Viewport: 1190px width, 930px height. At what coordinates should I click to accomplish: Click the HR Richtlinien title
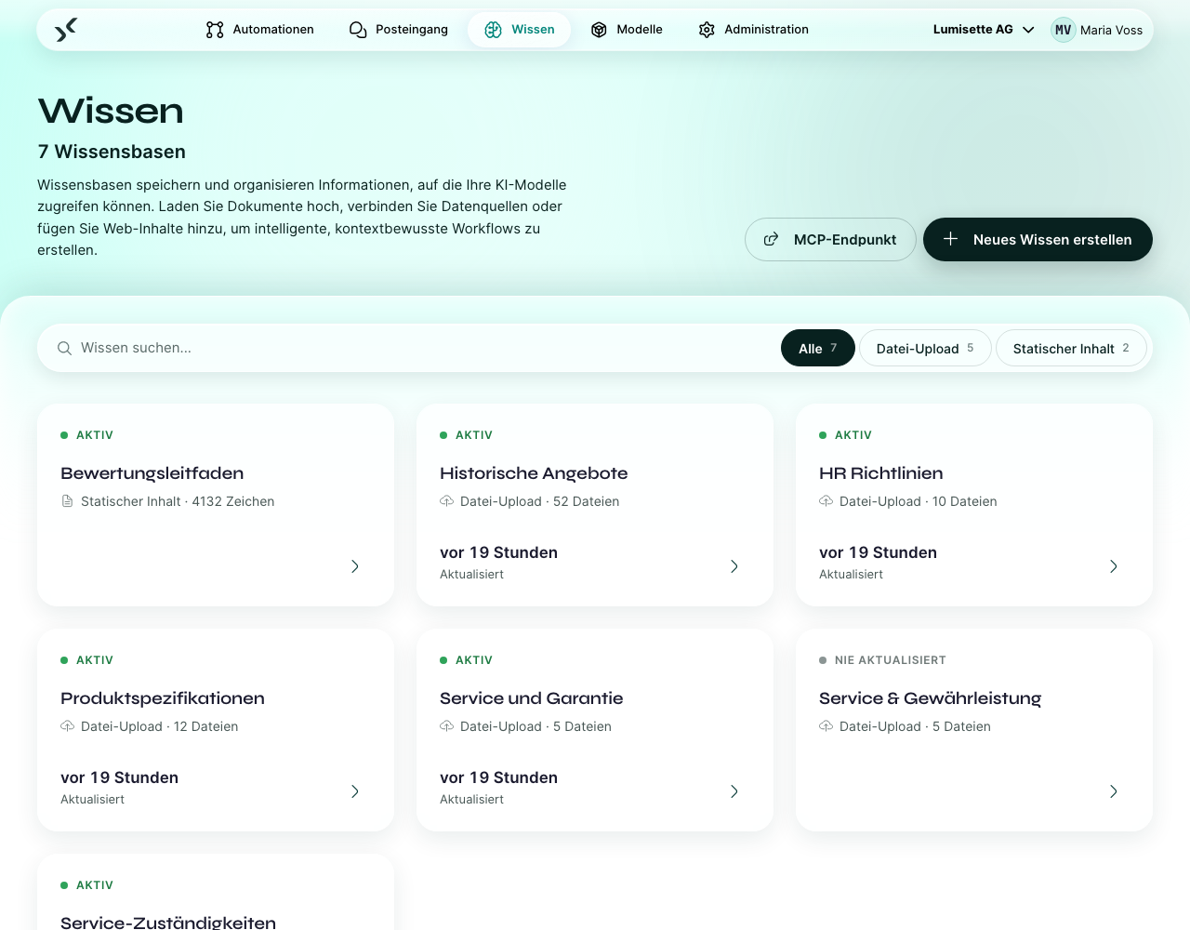click(x=881, y=473)
